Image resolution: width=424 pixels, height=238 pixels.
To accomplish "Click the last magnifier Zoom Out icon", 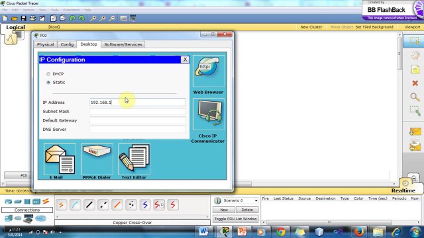I will (112, 19).
